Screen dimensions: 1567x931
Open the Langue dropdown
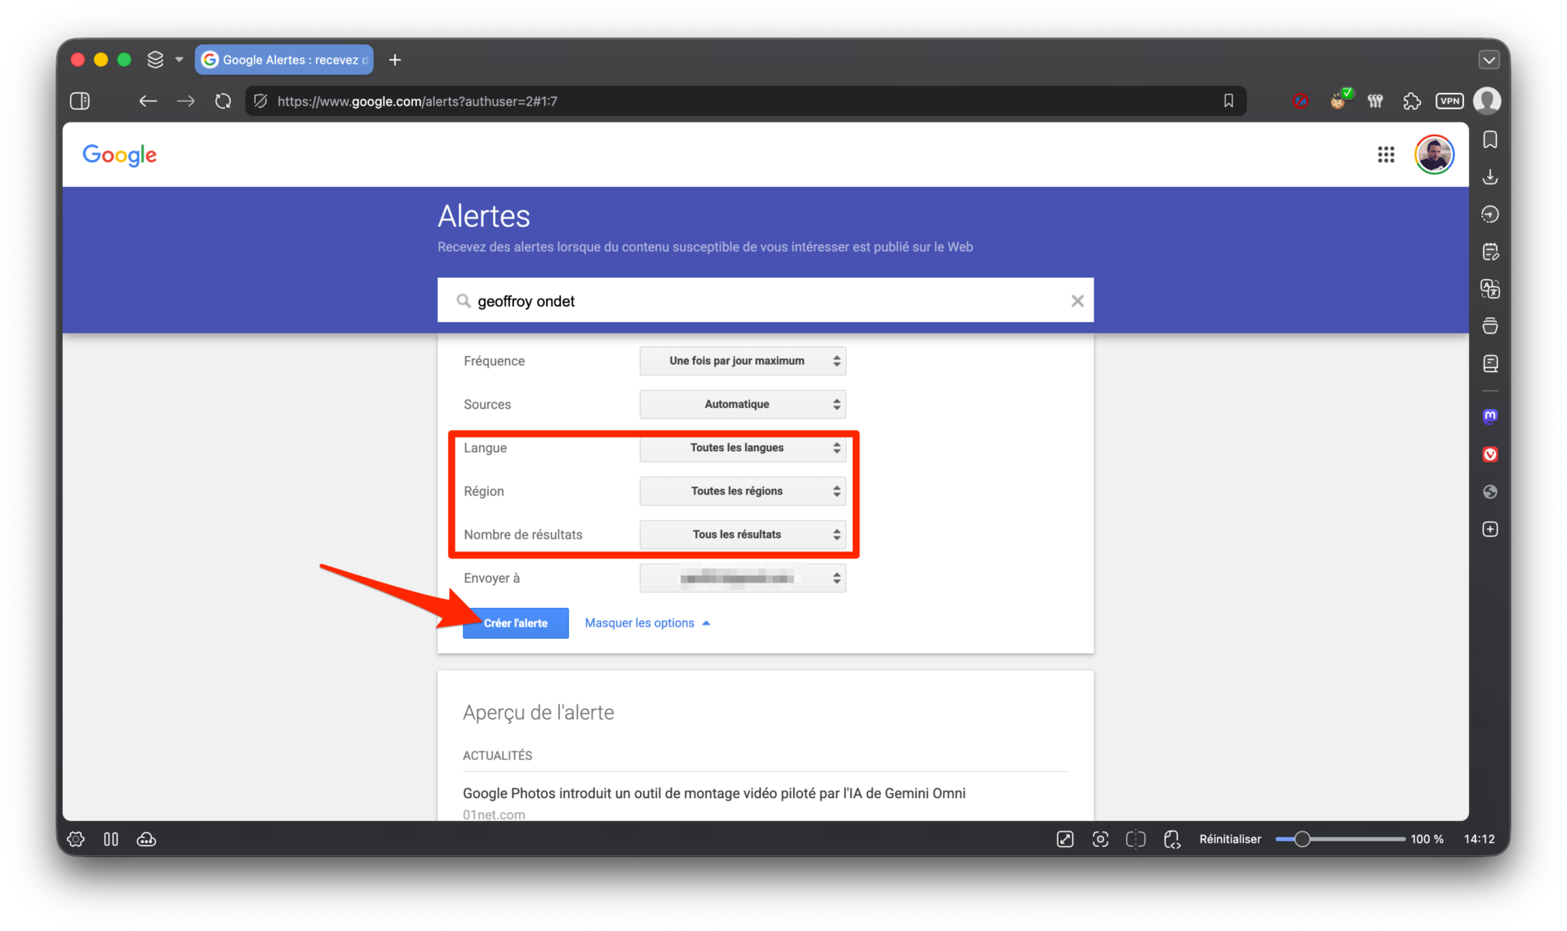click(743, 448)
